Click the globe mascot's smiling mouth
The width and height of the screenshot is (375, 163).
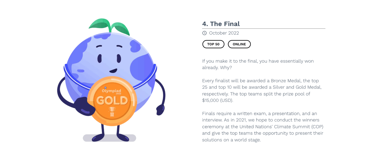pos(113,71)
